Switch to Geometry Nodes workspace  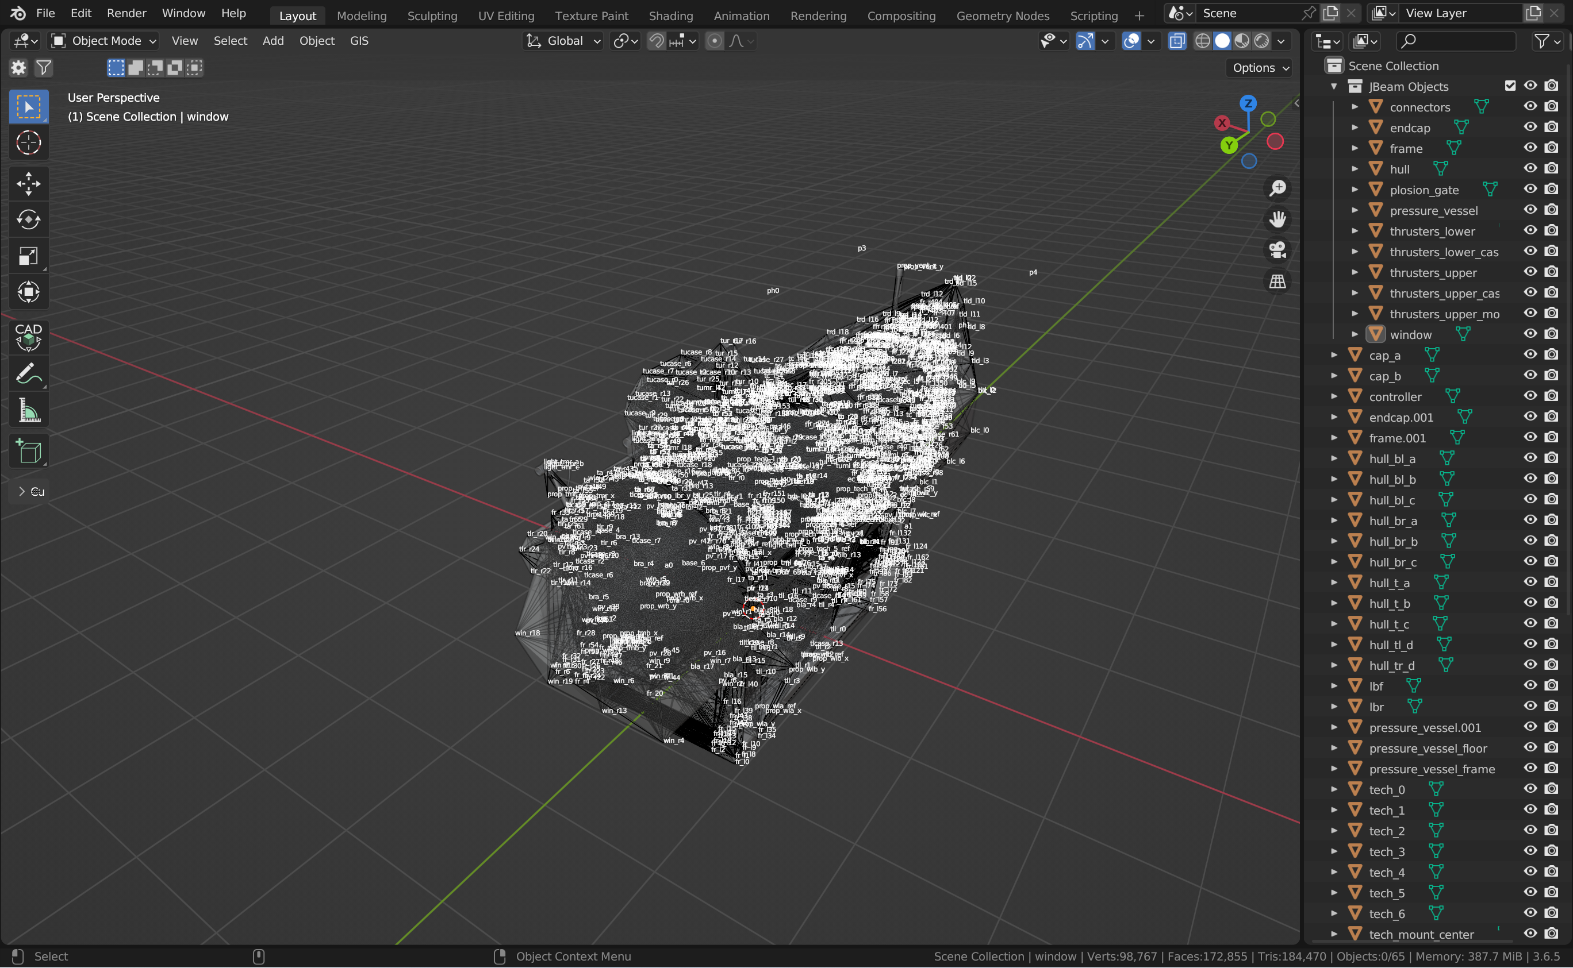[x=1003, y=16]
